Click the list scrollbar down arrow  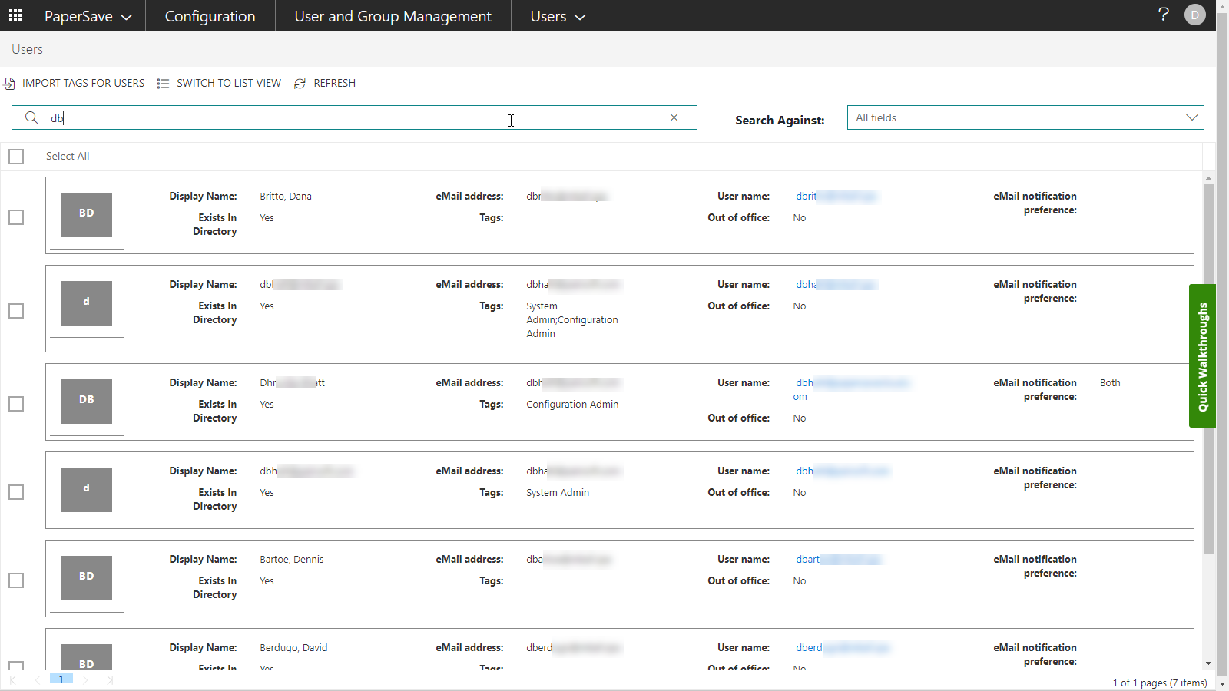(x=1208, y=663)
